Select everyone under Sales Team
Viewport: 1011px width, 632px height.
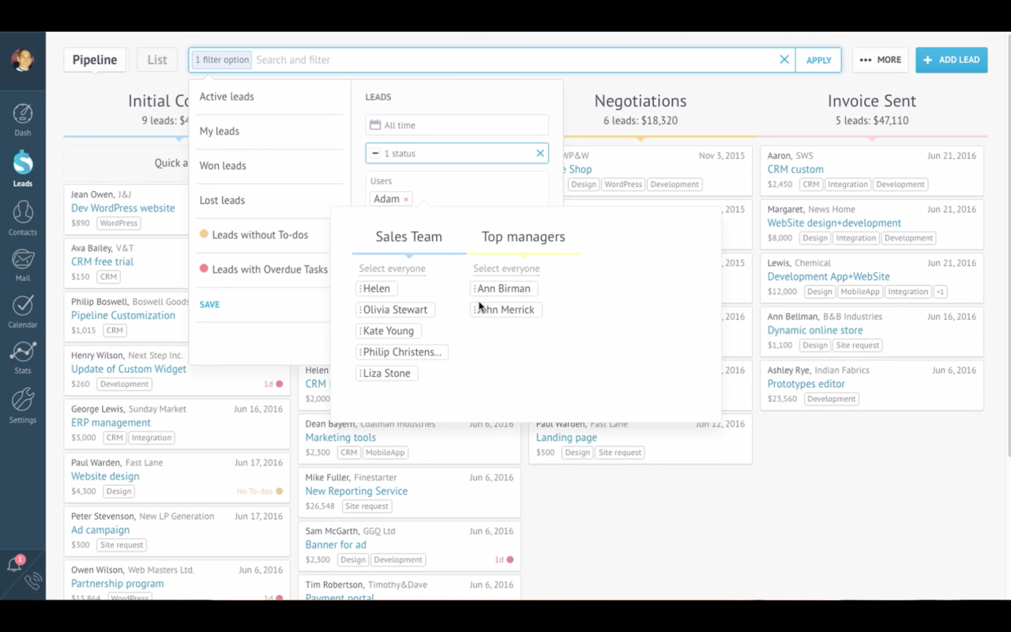(x=393, y=269)
